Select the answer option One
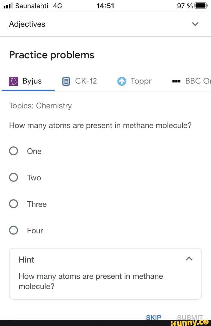This screenshot has height=326, width=211. pyautogui.click(x=13, y=151)
